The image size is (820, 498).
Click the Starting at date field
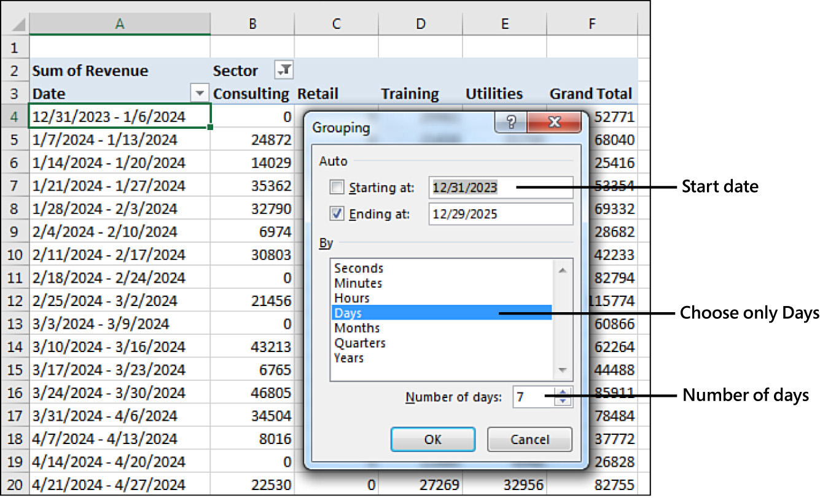pos(500,187)
